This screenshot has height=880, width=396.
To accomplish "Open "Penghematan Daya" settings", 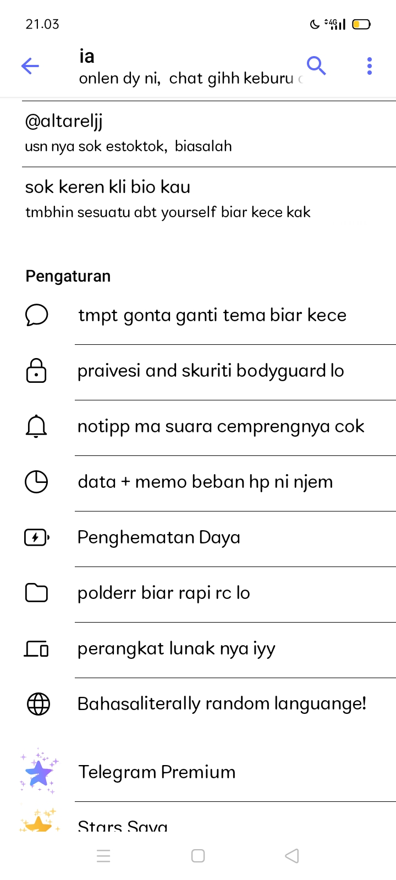I will [159, 537].
